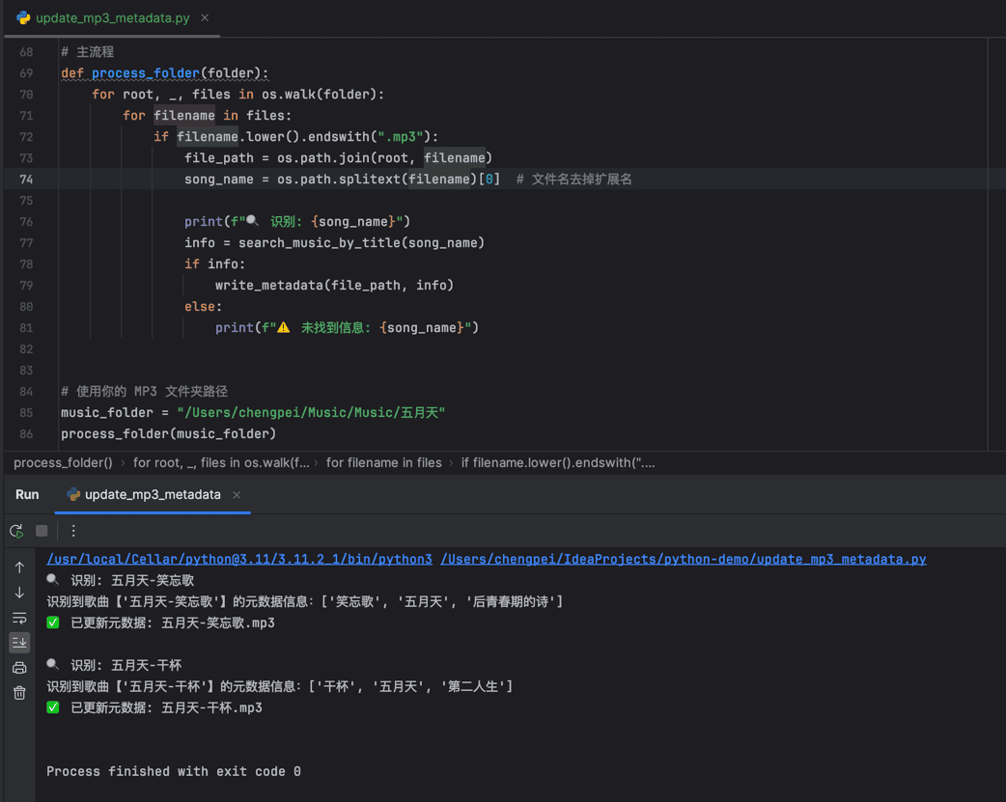
Task: Click the warning emoji in line 81
Action: click(x=283, y=328)
